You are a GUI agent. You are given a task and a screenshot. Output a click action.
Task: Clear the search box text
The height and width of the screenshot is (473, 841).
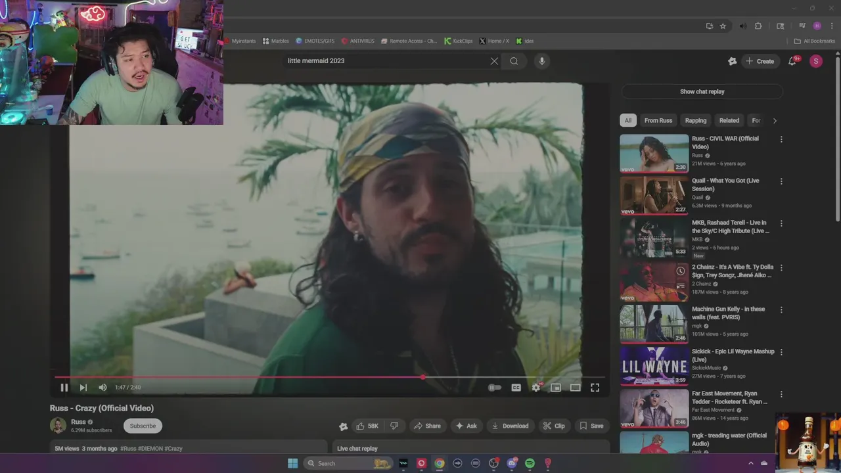click(x=494, y=61)
